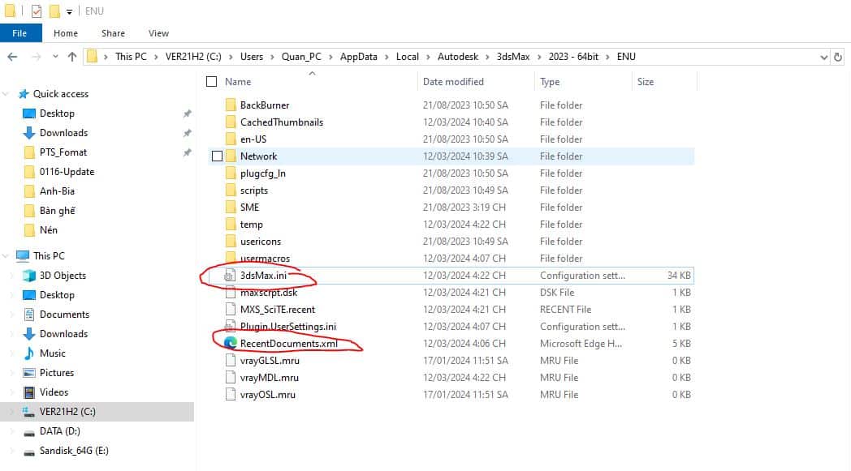The width and height of the screenshot is (851, 471).
Task: Expand the DATA (D:) drive node
Action: click(x=11, y=431)
